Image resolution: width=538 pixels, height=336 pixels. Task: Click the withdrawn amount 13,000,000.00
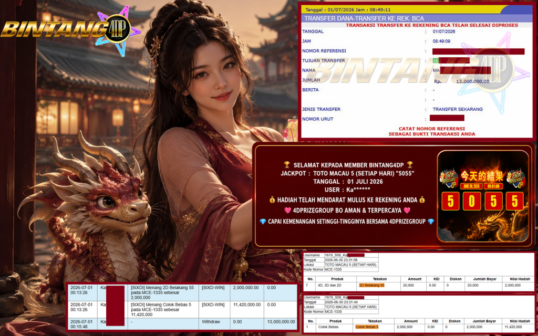pyautogui.click(x=281, y=322)
